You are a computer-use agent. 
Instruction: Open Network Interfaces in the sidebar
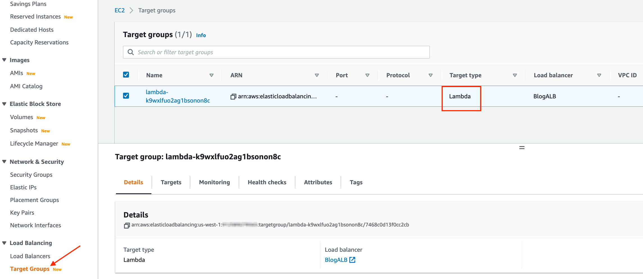click(36, 225)
